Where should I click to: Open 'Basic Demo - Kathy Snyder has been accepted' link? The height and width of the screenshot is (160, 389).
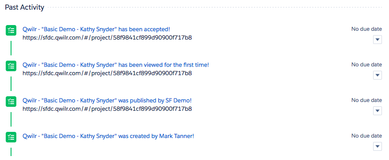click(x=96, y=29)
